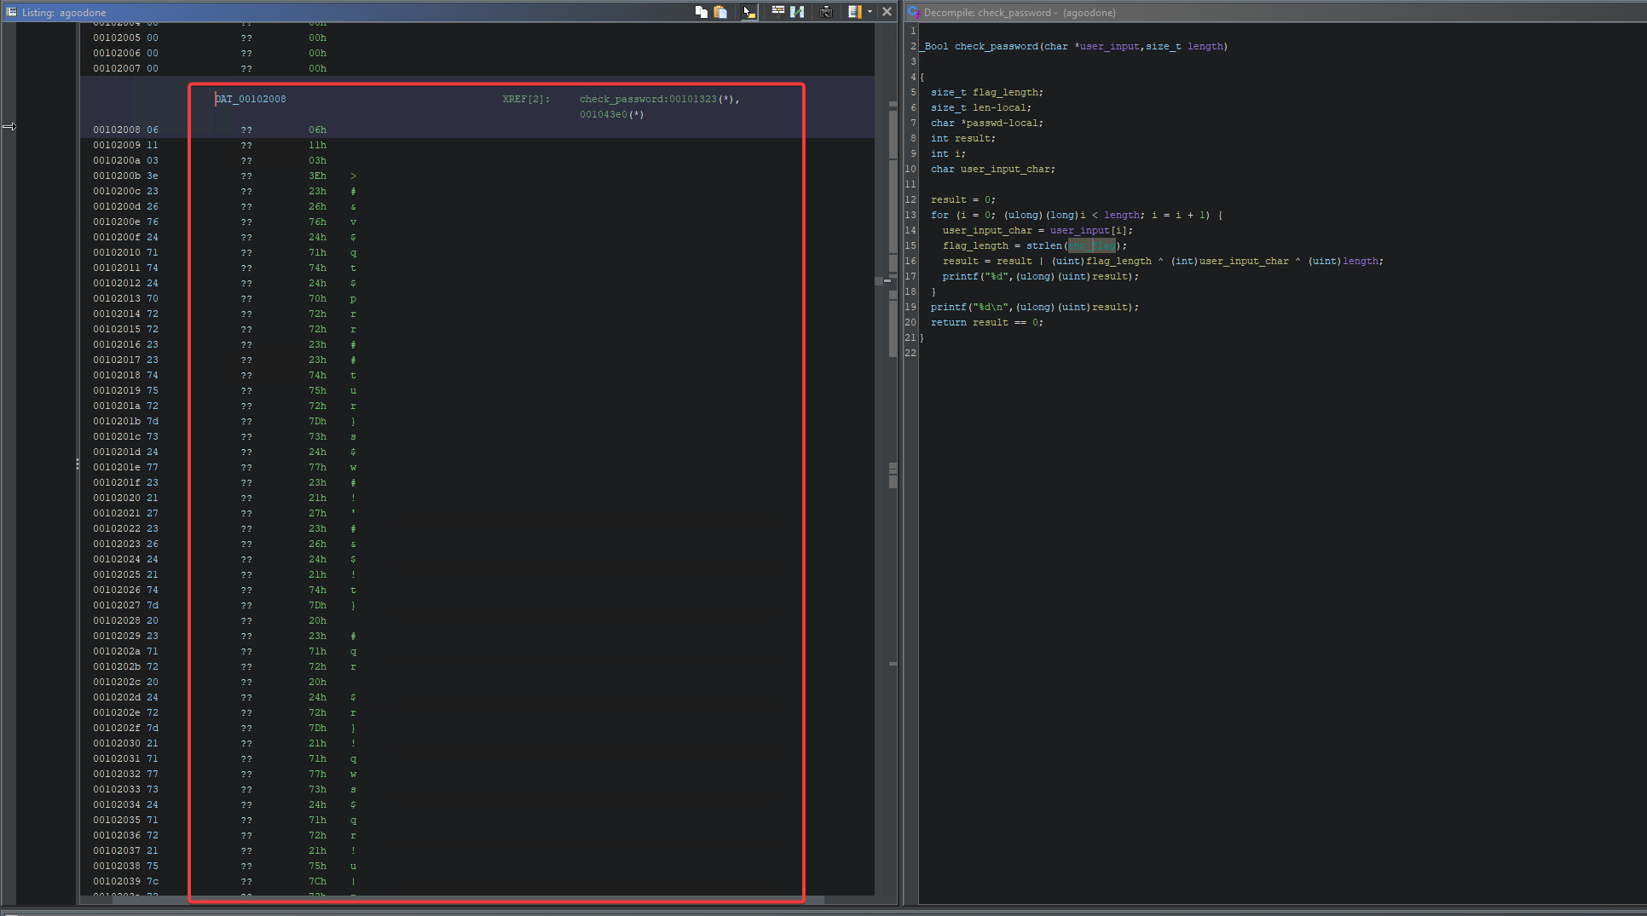Click the 3Eh byte value
1647x916 pixels.
click(x=317, y=176)
